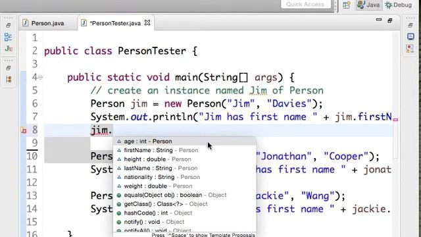Open the Console view icon in right trim

point(410,37)
